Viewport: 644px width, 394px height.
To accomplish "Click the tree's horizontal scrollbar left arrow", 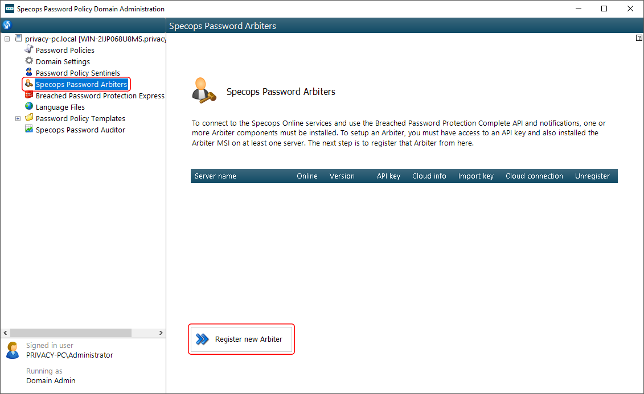I will [5, 333].
